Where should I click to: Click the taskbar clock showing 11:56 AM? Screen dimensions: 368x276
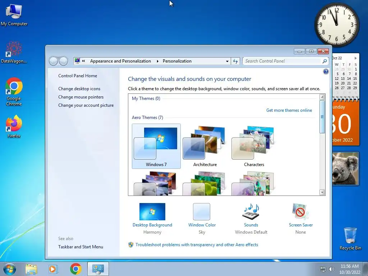point(349,269)
